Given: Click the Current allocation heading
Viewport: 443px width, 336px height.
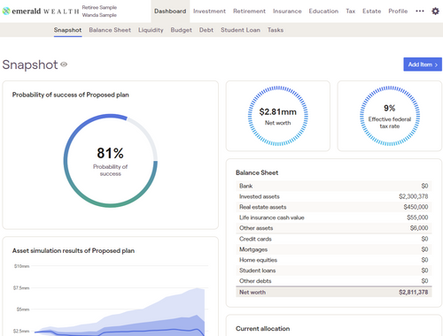Looking at the screenshot, I should coord(262,329).
